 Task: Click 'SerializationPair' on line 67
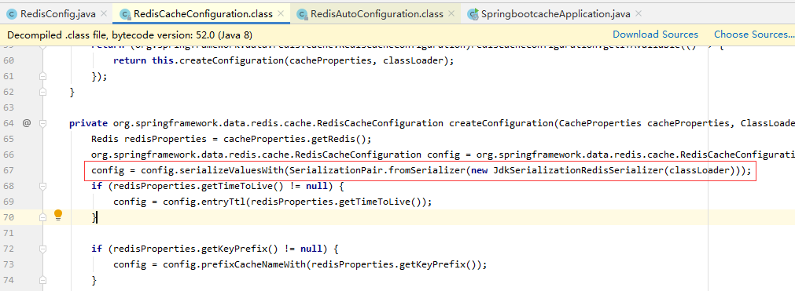(336, 170)
